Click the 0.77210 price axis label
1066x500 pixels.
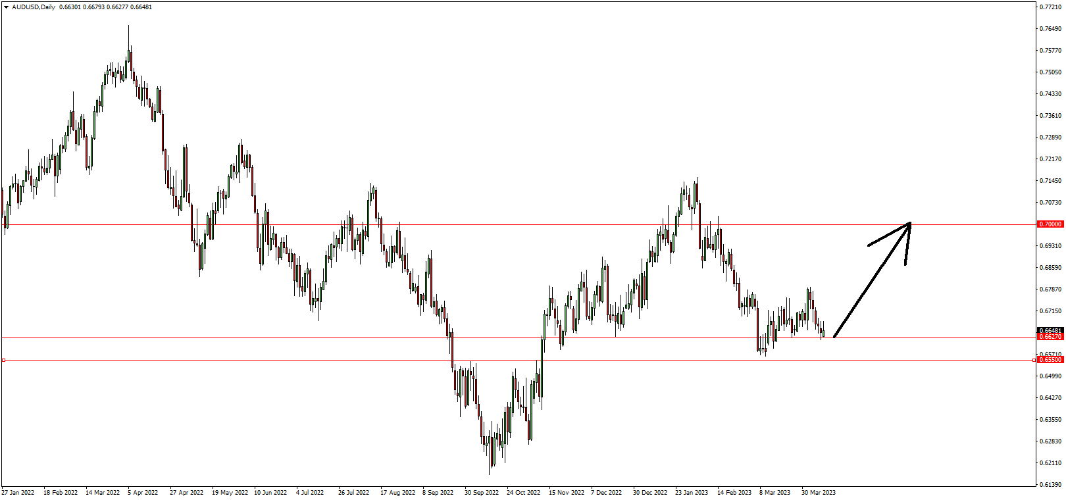(1050, 7)
